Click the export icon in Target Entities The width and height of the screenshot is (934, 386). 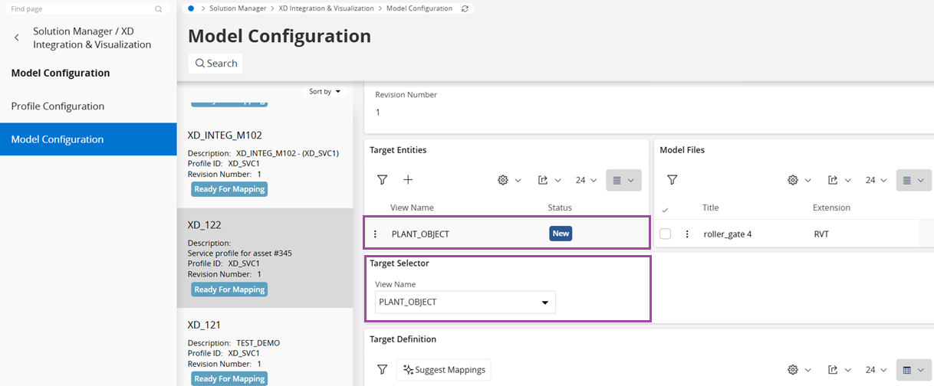point(548,180)
